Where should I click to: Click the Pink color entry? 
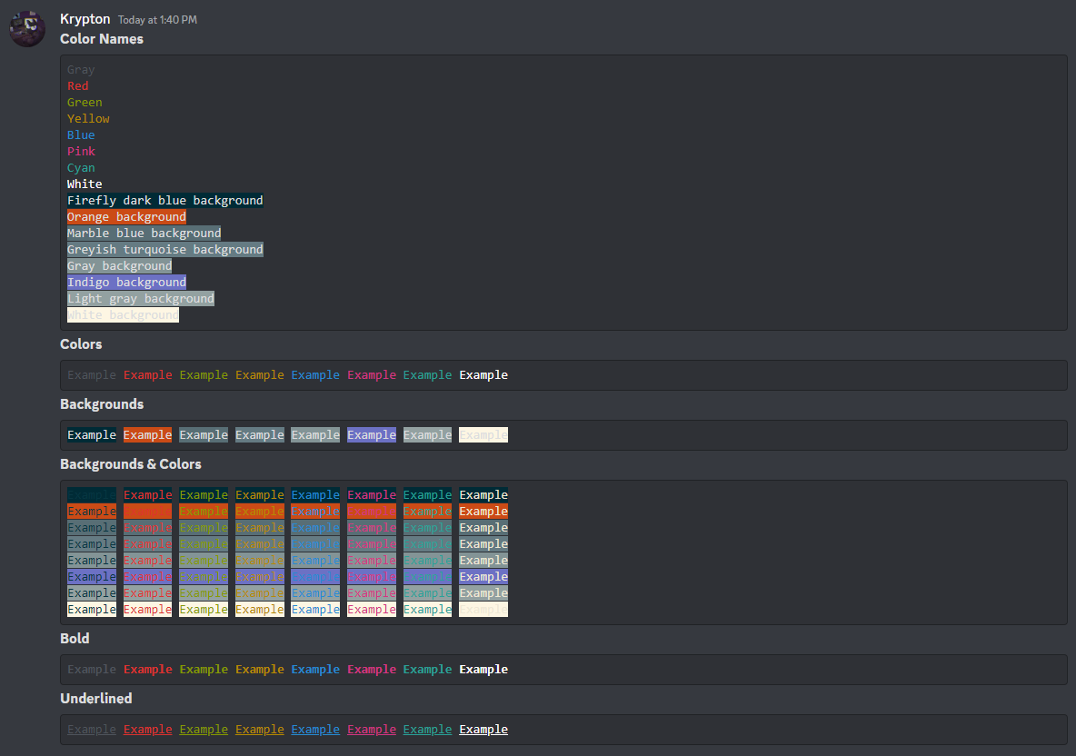point(81,151)
